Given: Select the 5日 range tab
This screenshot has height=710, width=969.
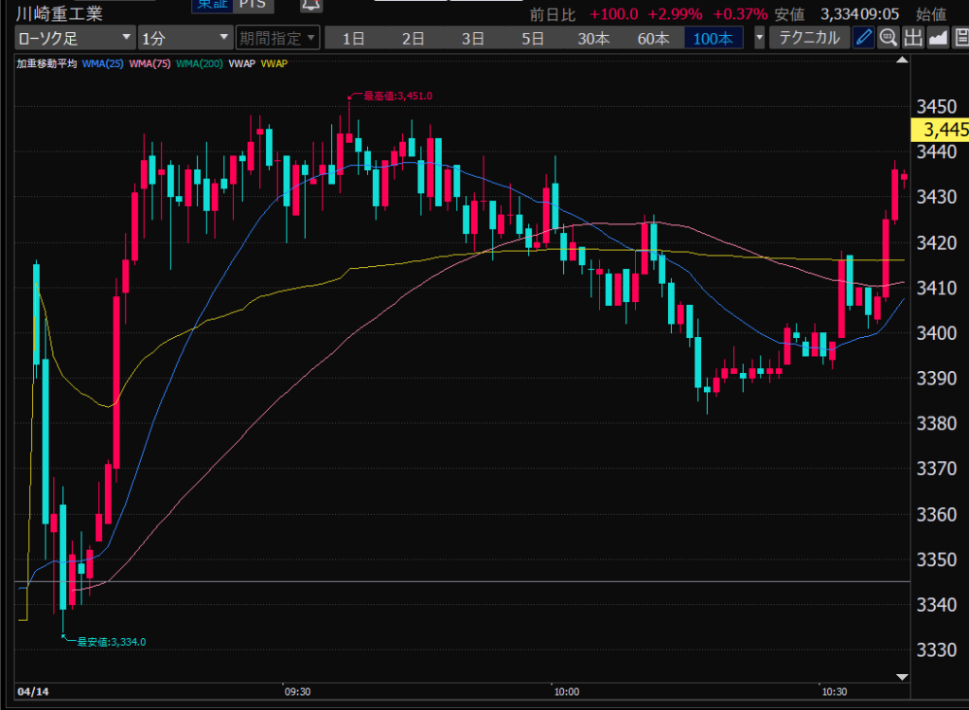Looking at the screenshot, I should click(534, 38).
